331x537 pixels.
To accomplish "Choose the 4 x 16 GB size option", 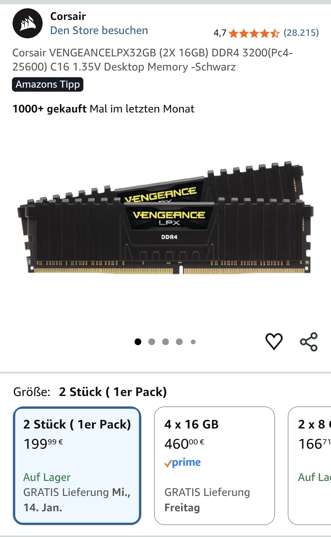I will tap(215, 466).
